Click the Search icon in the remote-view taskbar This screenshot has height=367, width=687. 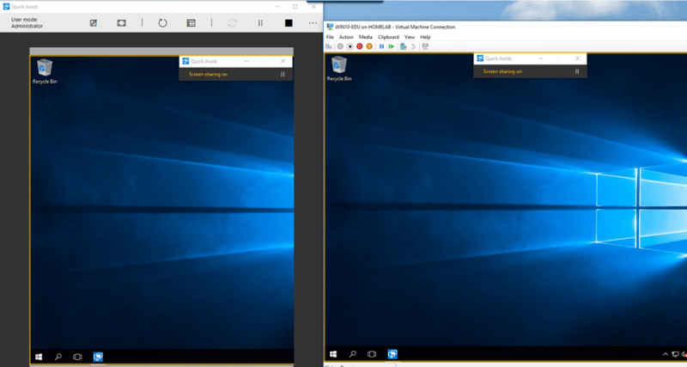click(x=58, y=356)
